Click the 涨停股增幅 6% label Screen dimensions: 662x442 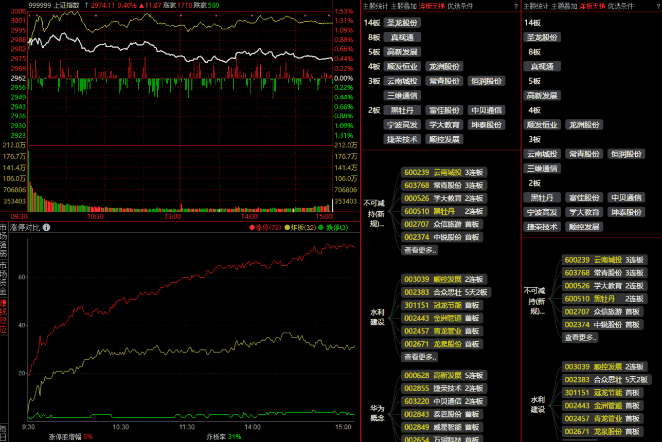71,437
